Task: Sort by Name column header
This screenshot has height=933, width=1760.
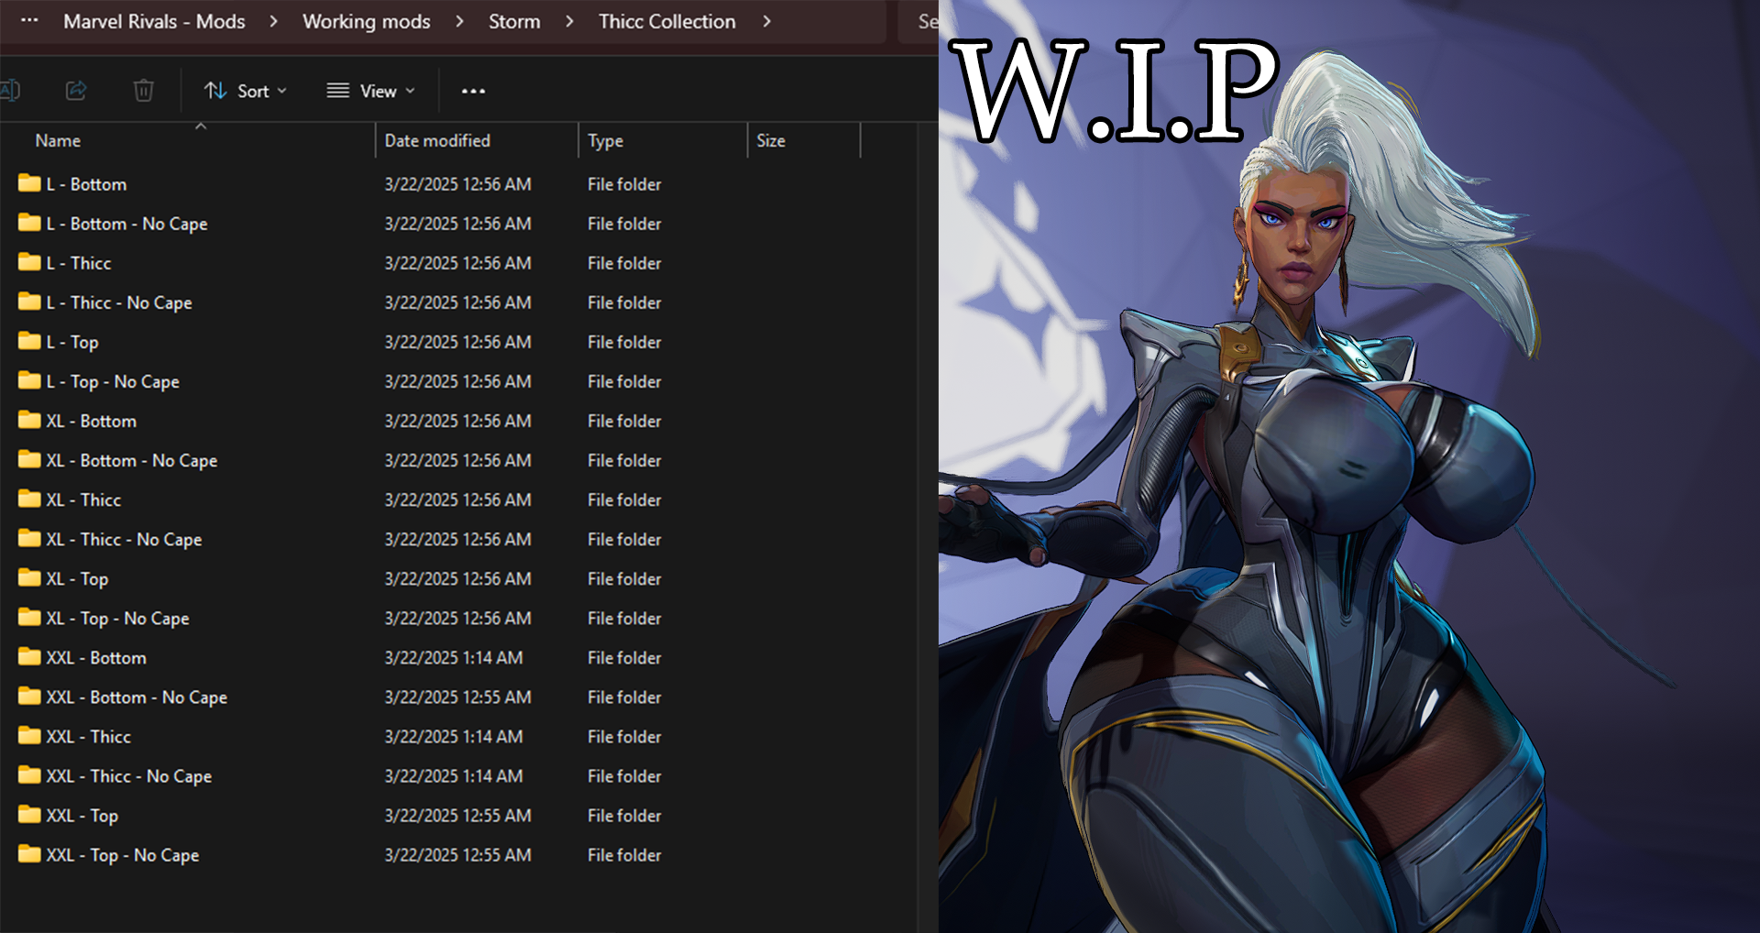Action: 58,140
